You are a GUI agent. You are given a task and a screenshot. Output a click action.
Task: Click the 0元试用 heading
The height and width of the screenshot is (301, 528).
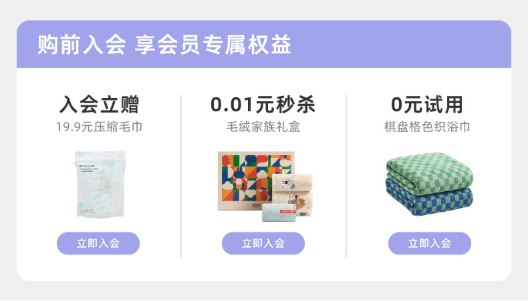tap(427, 105)
